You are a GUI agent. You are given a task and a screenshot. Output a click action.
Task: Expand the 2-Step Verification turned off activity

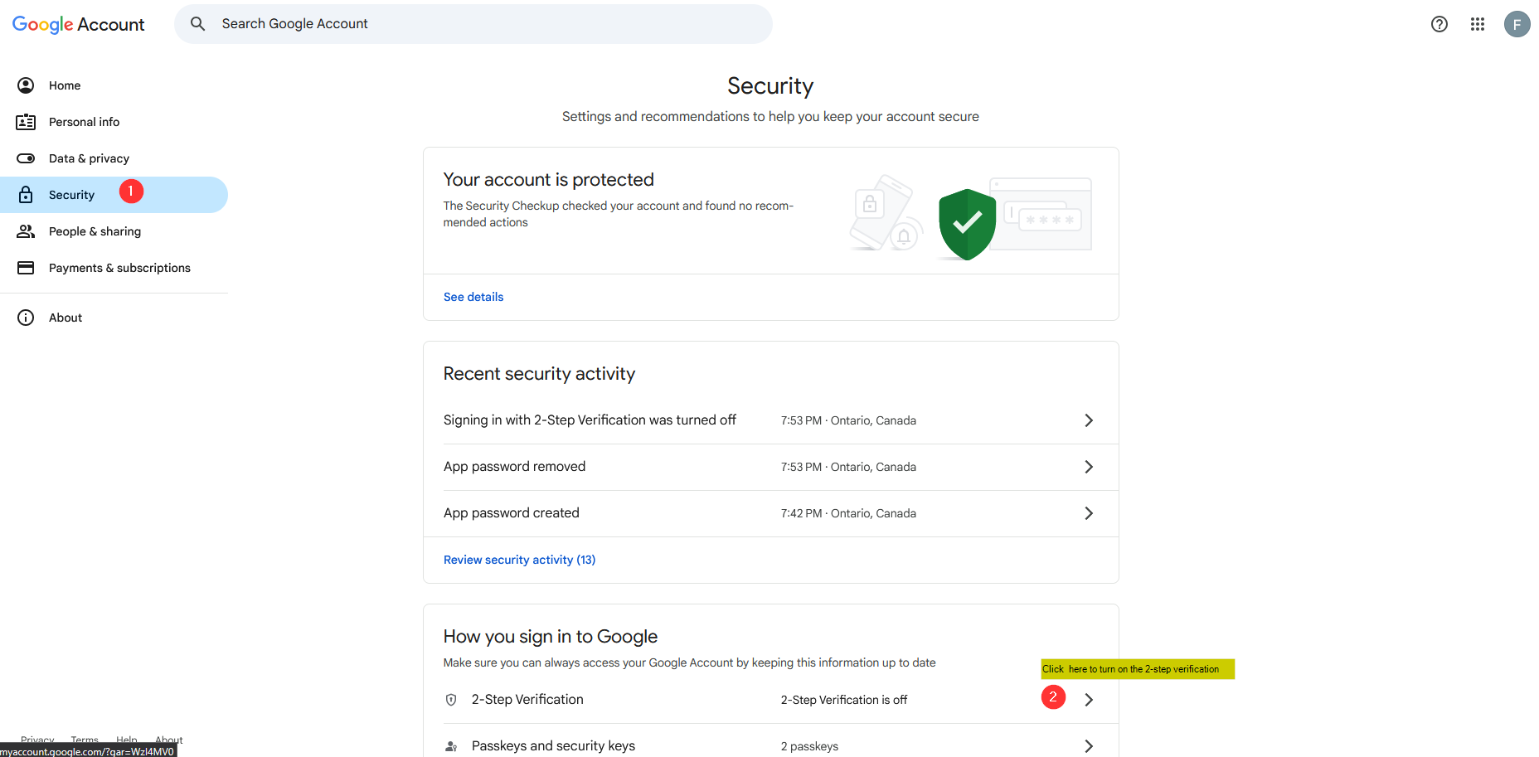[1088, 420]
